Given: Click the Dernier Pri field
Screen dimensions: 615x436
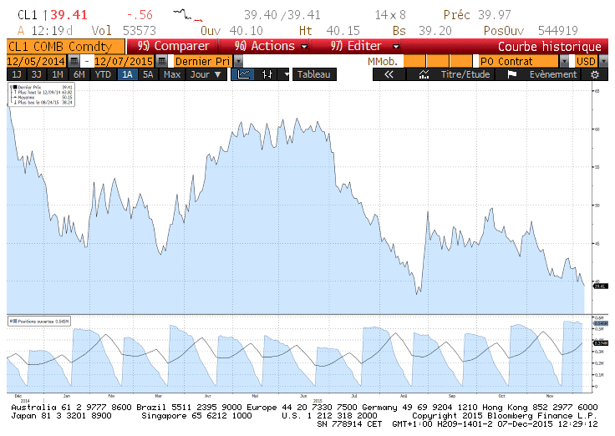Looking at the screenshot, I should [202, 61].
